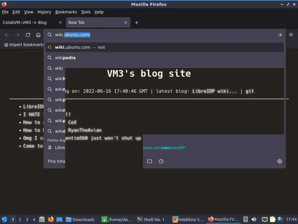Click the Mozilla Fir... taskbar entry
This screenshot has height=224, width=298.
click(x=223, y=219)
